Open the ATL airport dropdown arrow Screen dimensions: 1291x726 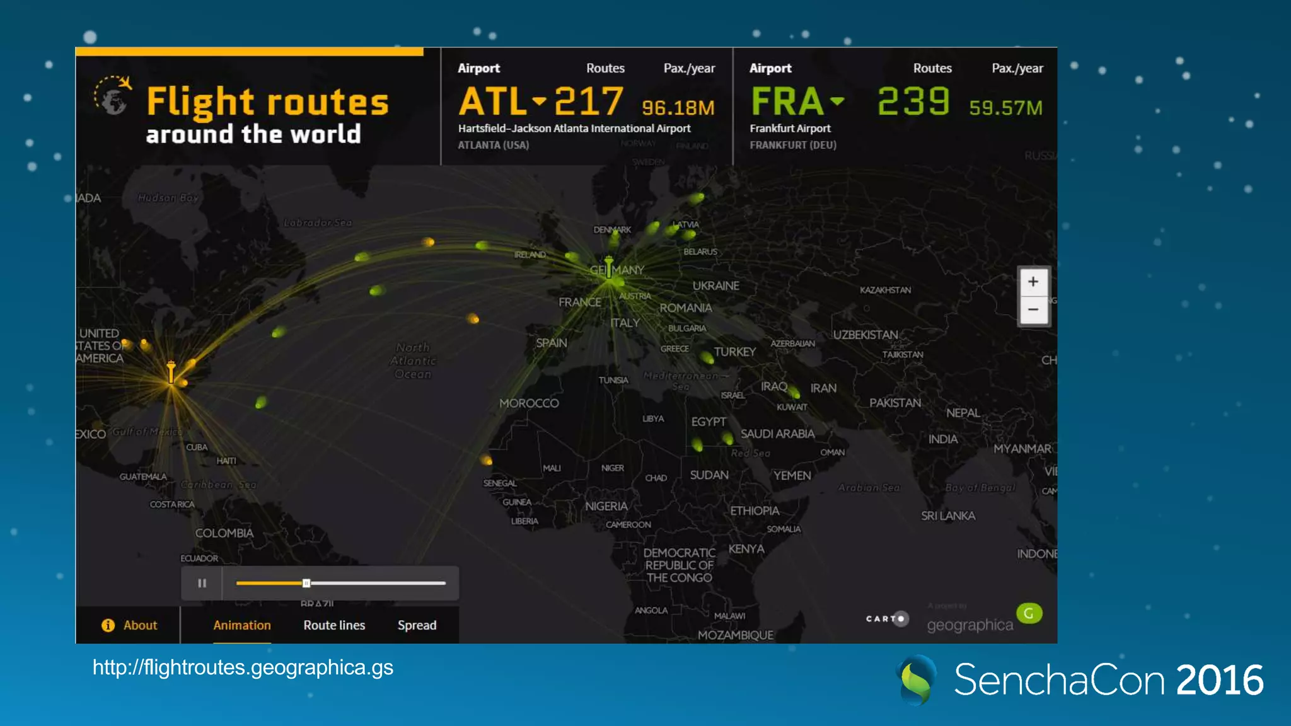click(x=539, y=101)
